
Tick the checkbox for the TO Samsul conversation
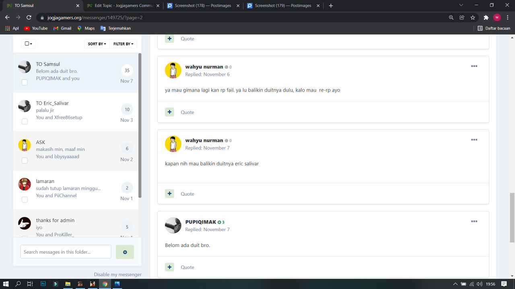click(25, 82)
